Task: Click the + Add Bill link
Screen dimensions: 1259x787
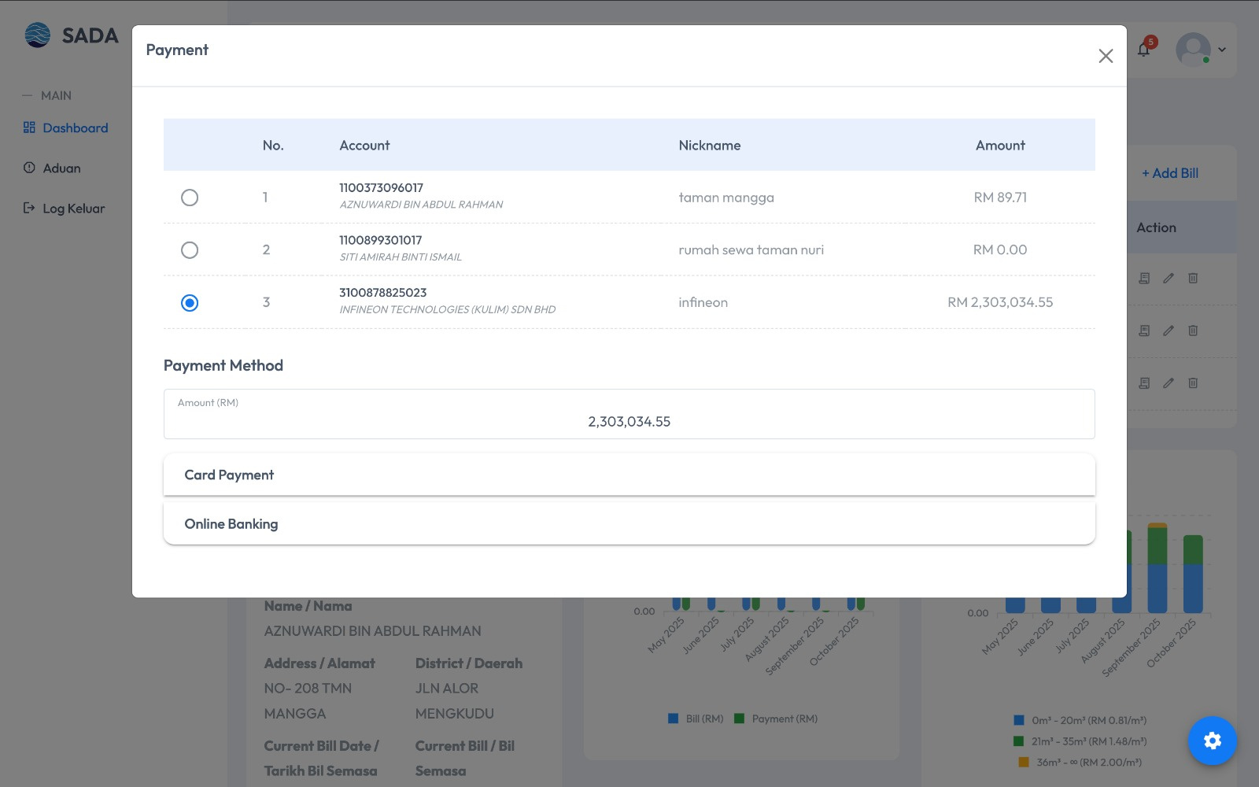Action: pos(1170,173)
